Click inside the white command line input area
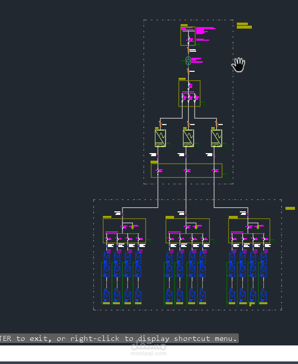The width and height of the screenshot is (298, 364). click(x=149, y=353)
